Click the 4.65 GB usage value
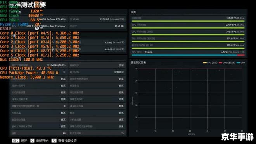Screen dimensions: 256x144 pyautogui.click(x=109, y=49)
